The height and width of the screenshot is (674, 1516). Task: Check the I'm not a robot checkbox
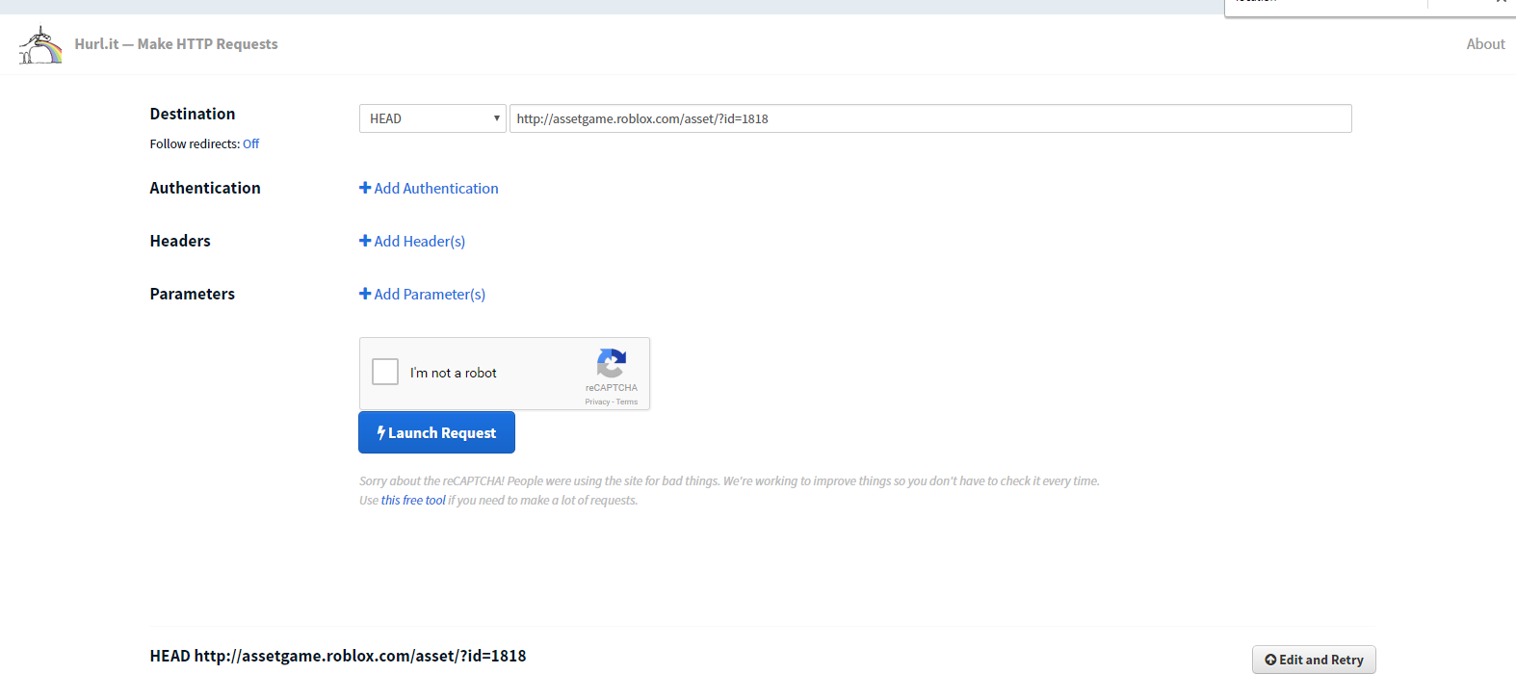pyautogui.click(x=385, y=372)
